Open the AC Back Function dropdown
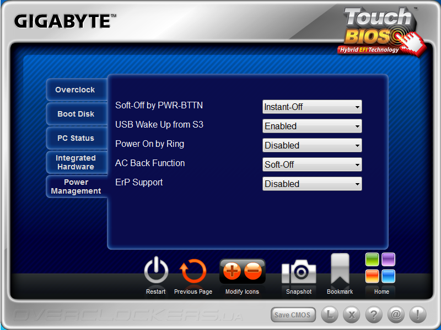 click(x=312, y=164)
